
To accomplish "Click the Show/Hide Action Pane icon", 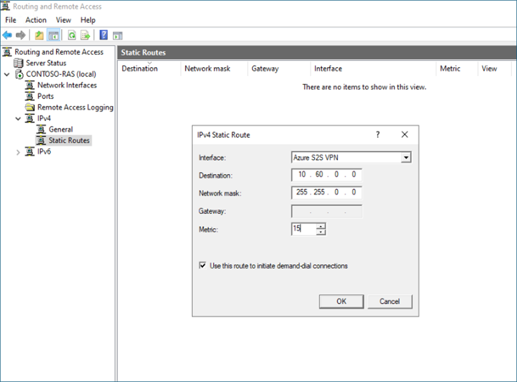I will (118, 35).
